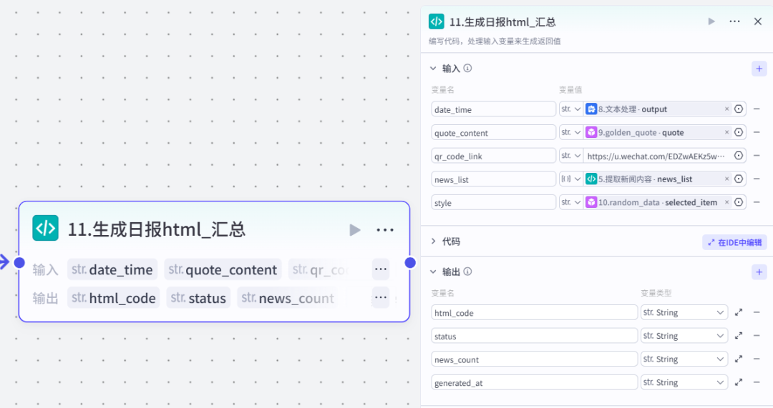
Task: Open three-dot menu on the canvas node title
Action: tap(385, 229)
